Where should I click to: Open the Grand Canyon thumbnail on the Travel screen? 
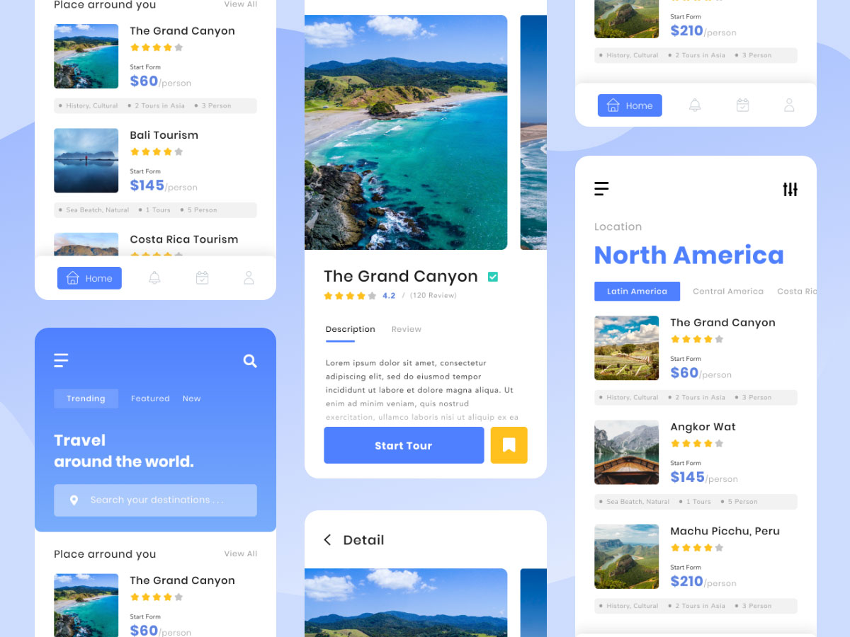(86, 605)
